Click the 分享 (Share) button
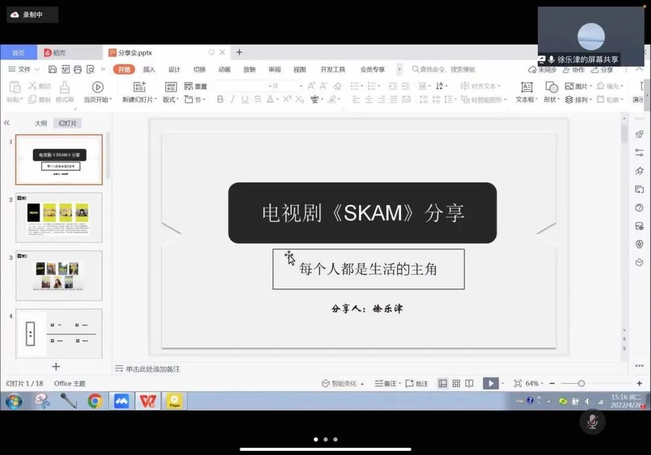 pyautogui.click(x=601, y=69)
